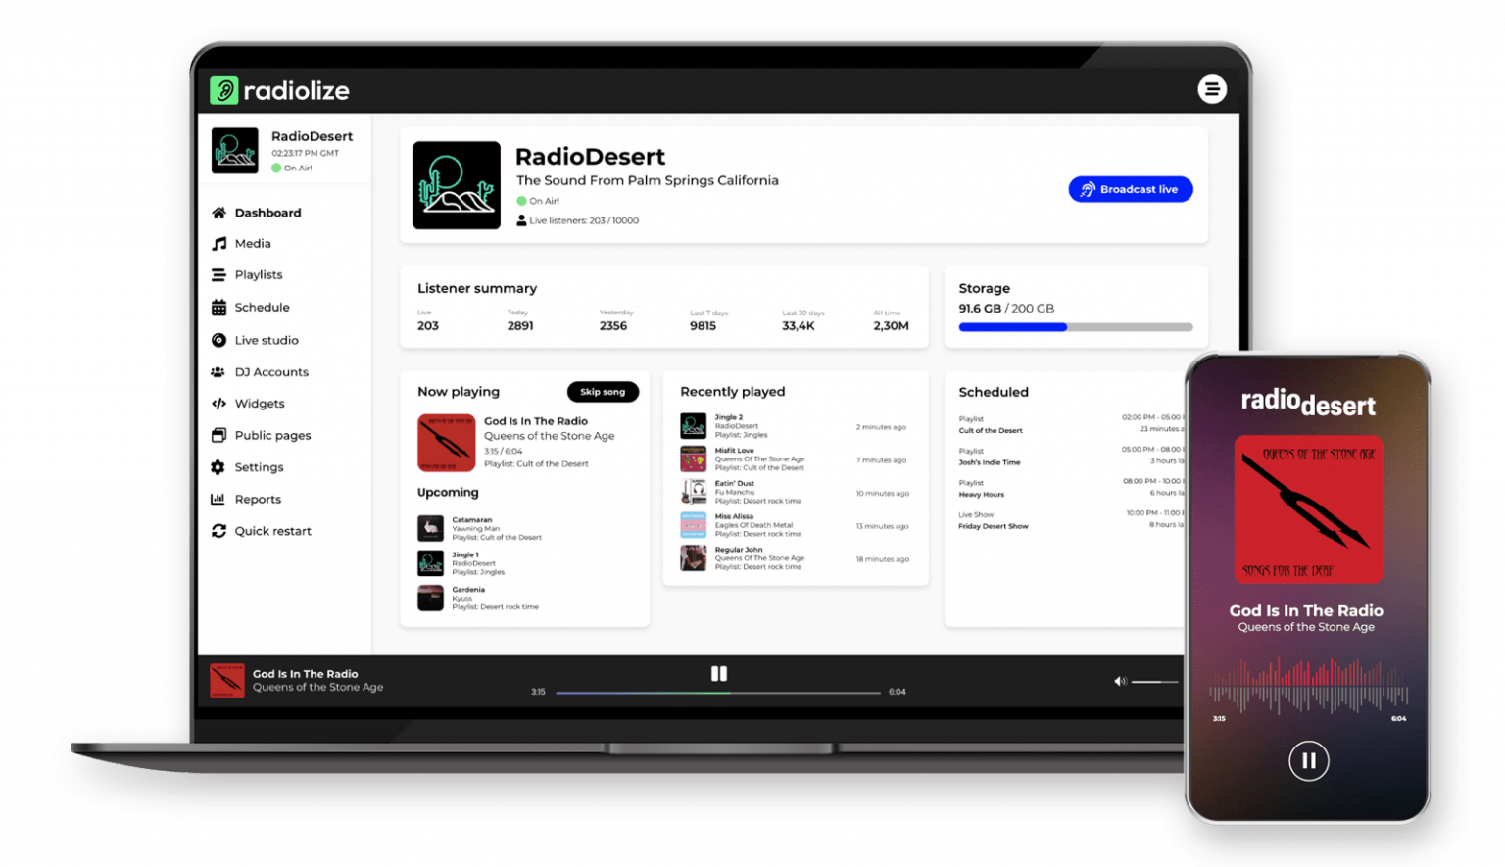Manage DJ Accounts
1505x867 pixels.
click(x=271, y=372)
